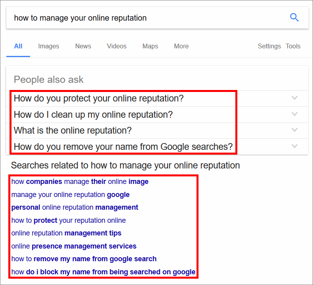The height and width of the screenshot is (285, 313).
Task: Open "online reputation management tips" link
Action: (66, 233)
